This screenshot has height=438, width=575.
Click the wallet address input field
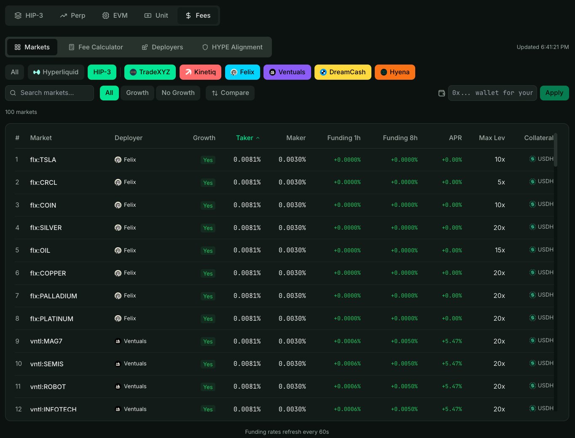492,93
